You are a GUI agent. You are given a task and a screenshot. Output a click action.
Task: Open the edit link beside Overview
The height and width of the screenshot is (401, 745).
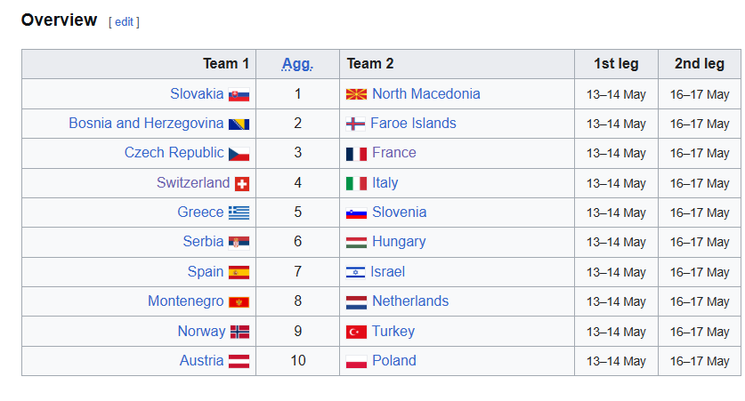(124, 21)
